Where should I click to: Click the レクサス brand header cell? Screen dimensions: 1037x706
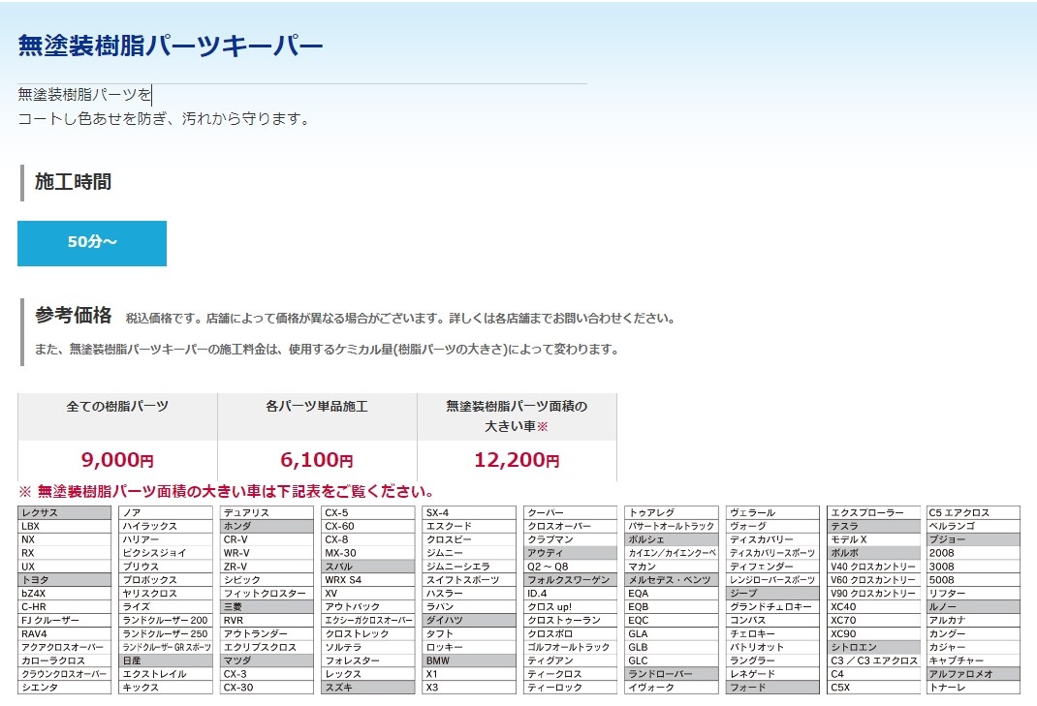(x=64, y=512)
